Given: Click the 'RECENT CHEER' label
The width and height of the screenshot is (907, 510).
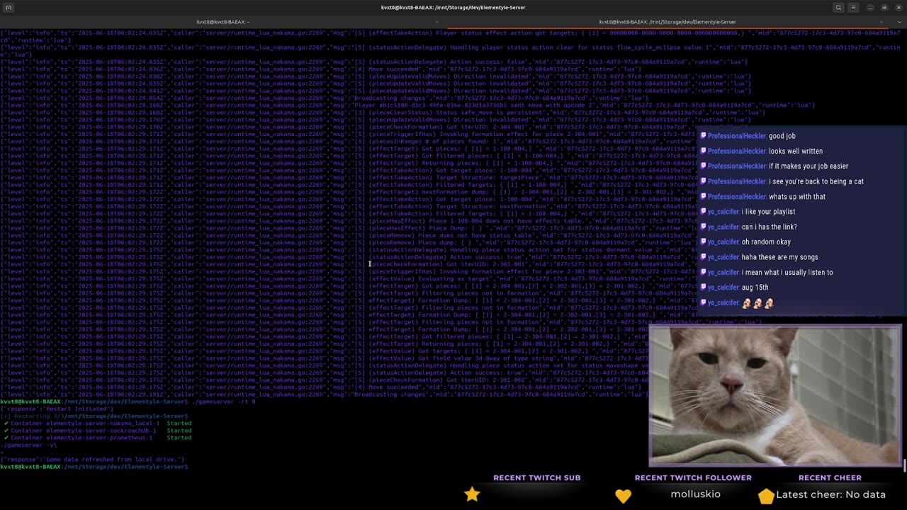Looking at the screenshot, I should pyautogui.click(x=830, y=478).
